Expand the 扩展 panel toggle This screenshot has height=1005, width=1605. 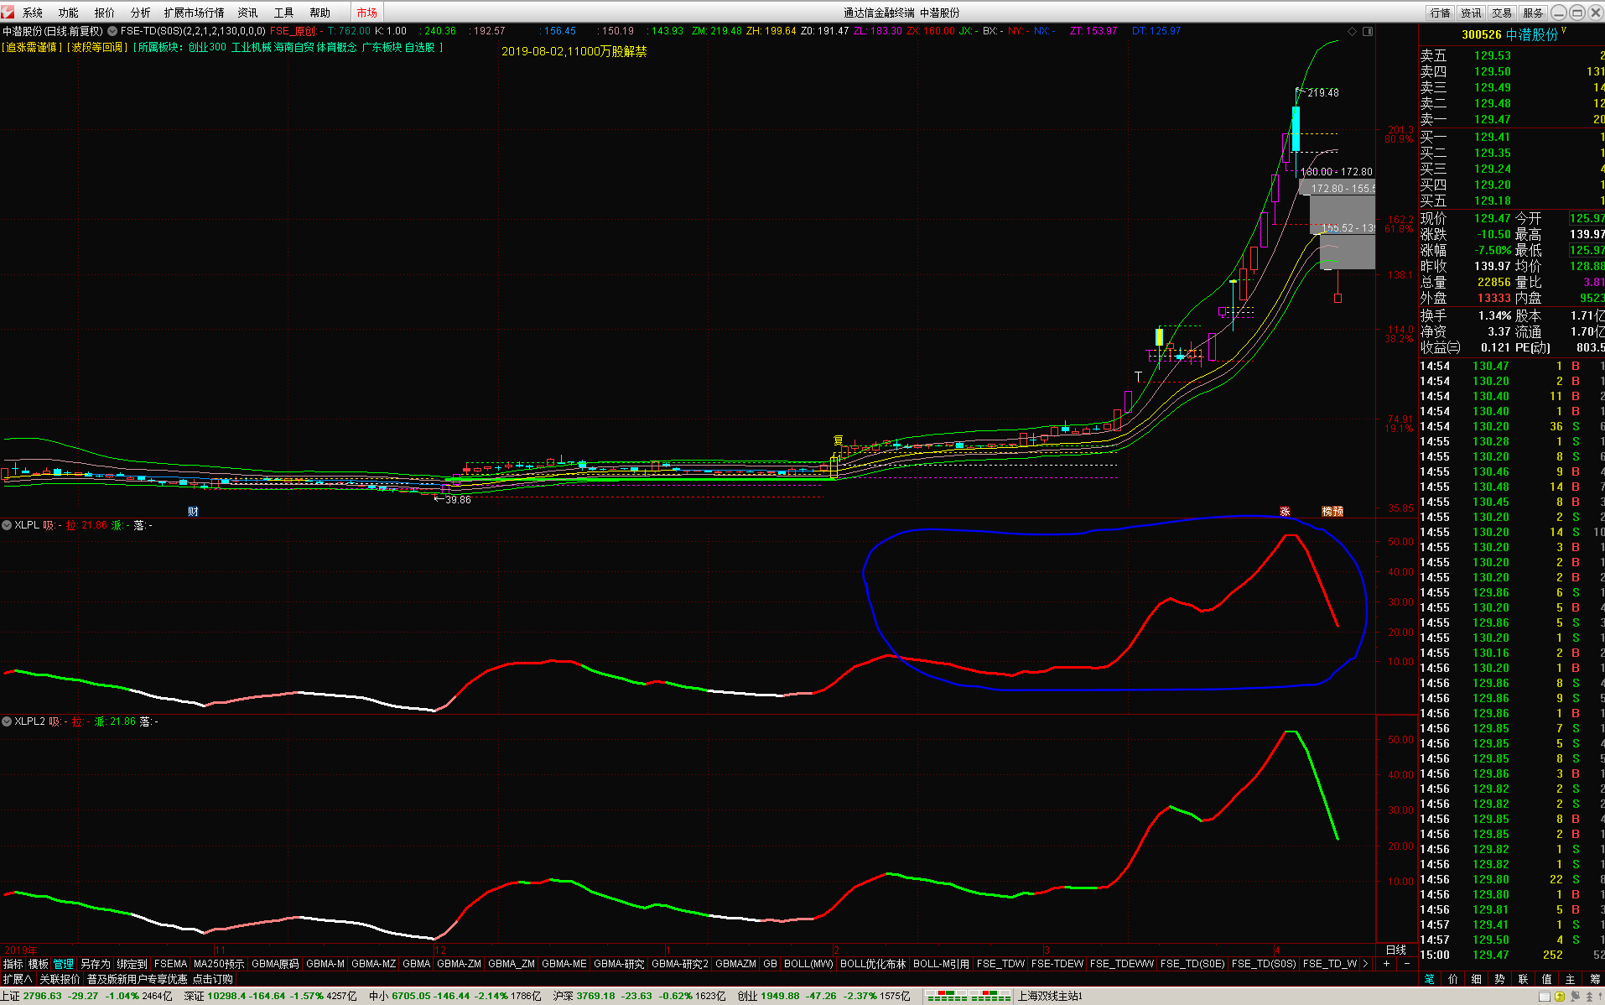[17, 979]
